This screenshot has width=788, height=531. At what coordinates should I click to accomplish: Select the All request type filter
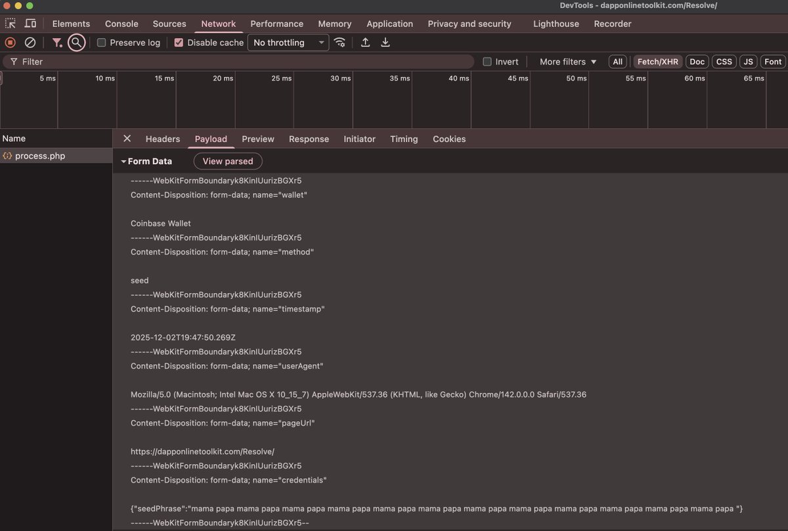[x=617, y=62]
